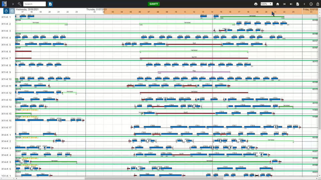
Task: Select row X11-K 12
Action: pyautogui.click(x=7, y=93)
